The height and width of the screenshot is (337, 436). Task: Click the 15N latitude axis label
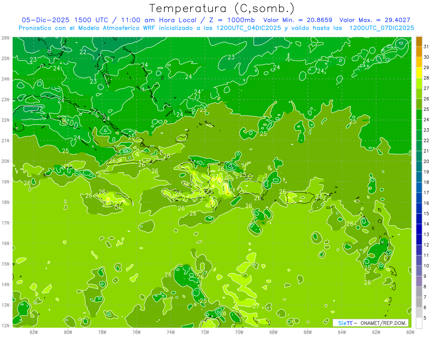coord(5,264)
